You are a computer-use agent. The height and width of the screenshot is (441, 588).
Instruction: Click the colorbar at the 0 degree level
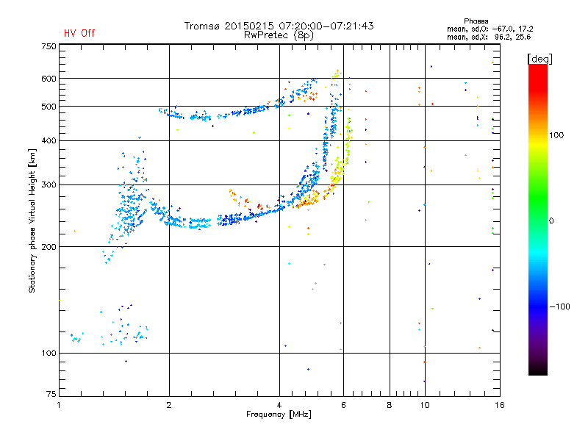click(x=538, y=220)
